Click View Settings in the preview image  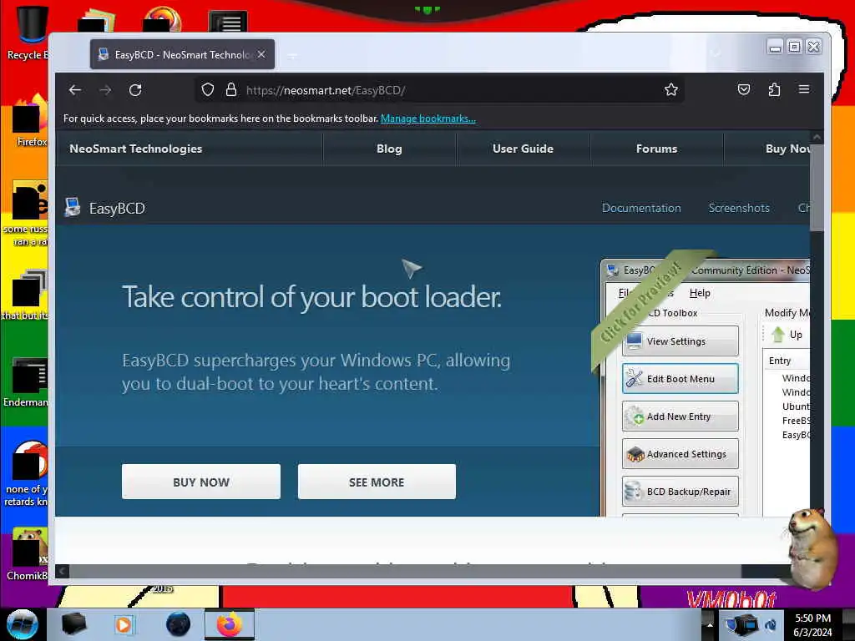click(680, 341)
